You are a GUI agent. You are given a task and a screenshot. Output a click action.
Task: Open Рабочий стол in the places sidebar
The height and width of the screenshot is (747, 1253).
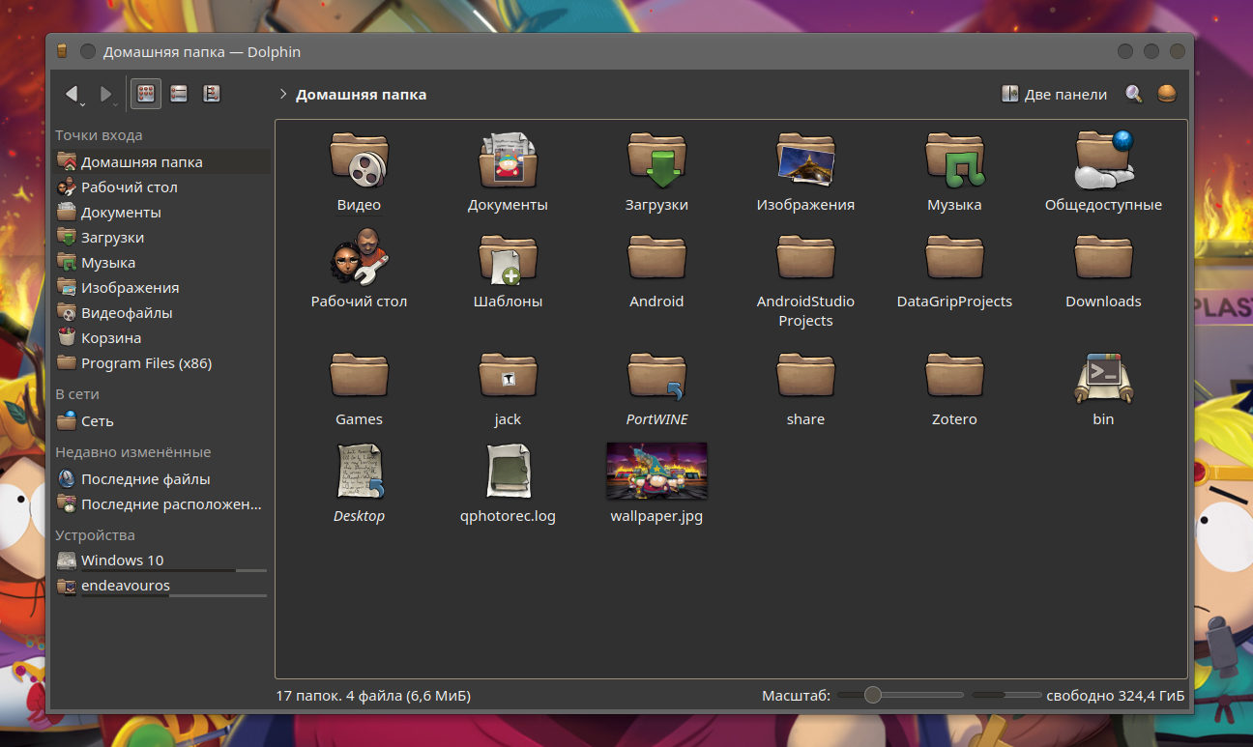(162, 187)
